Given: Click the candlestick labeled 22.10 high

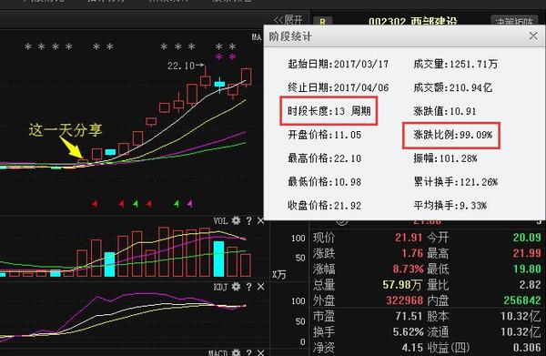Looking at the screenshot, I should (206, 76).
